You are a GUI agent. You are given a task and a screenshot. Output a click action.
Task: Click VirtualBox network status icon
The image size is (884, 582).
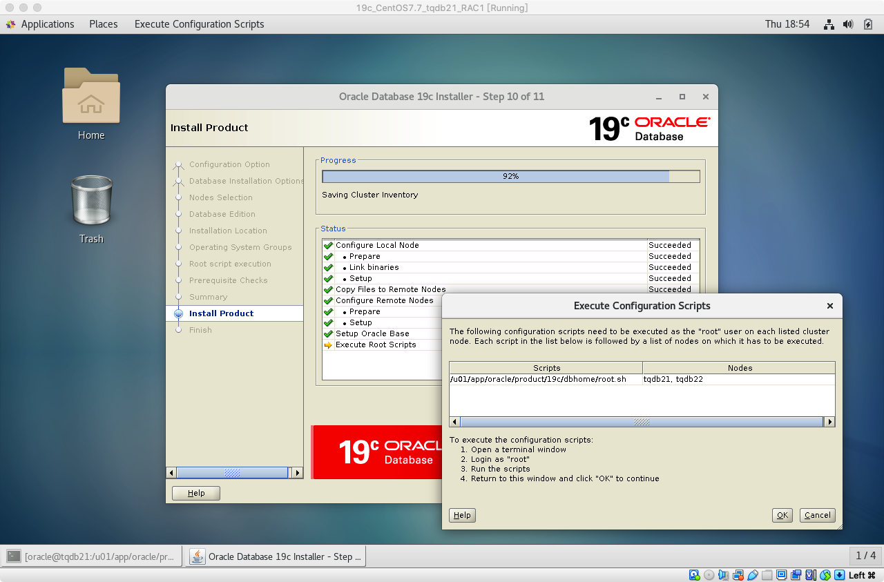[738, 575]
